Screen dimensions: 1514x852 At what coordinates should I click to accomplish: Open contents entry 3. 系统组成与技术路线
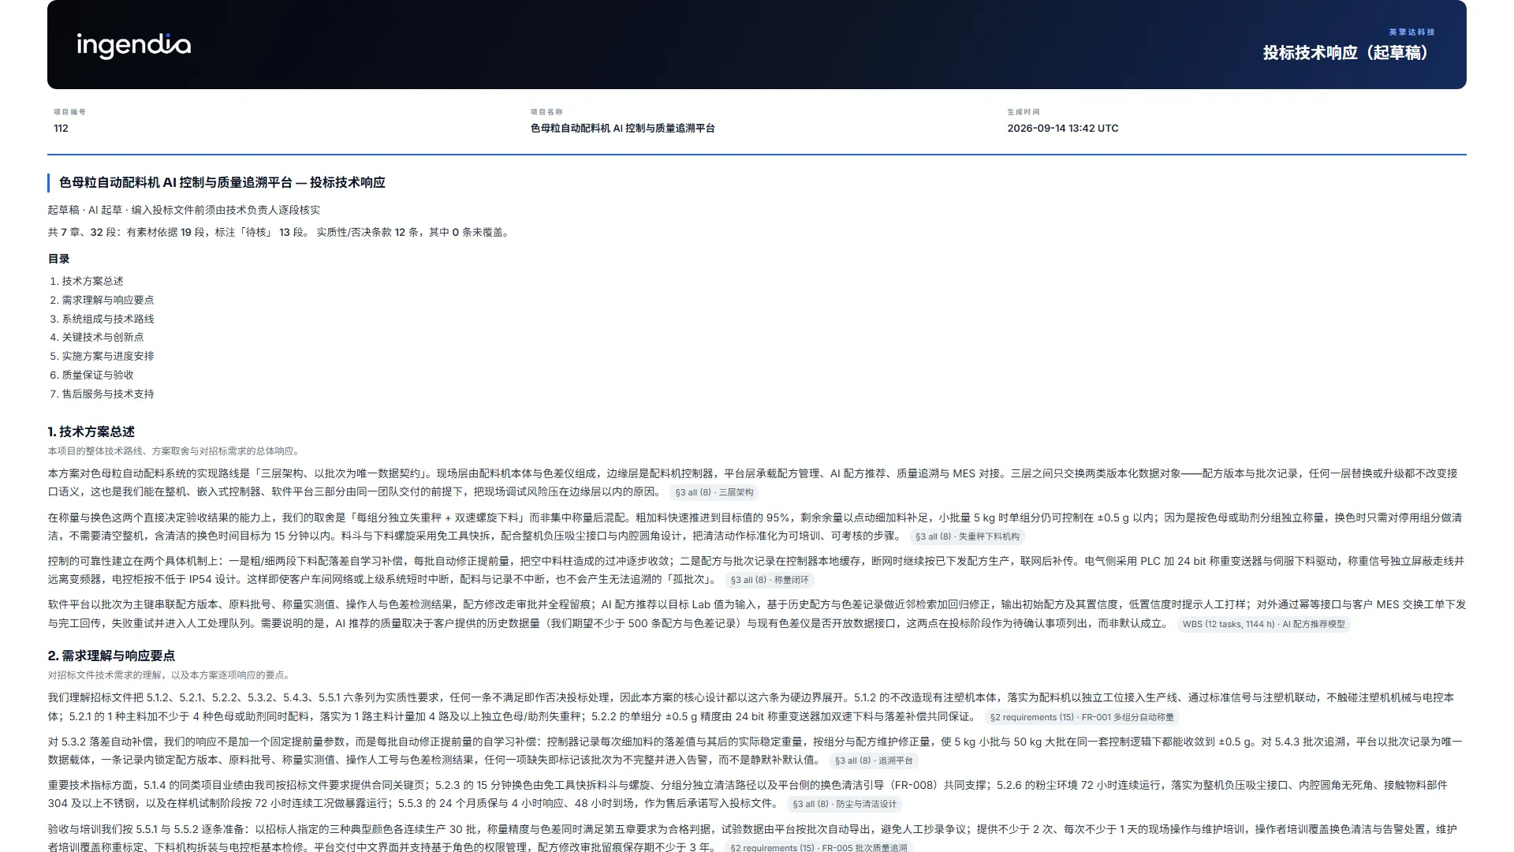click(102, 319)
